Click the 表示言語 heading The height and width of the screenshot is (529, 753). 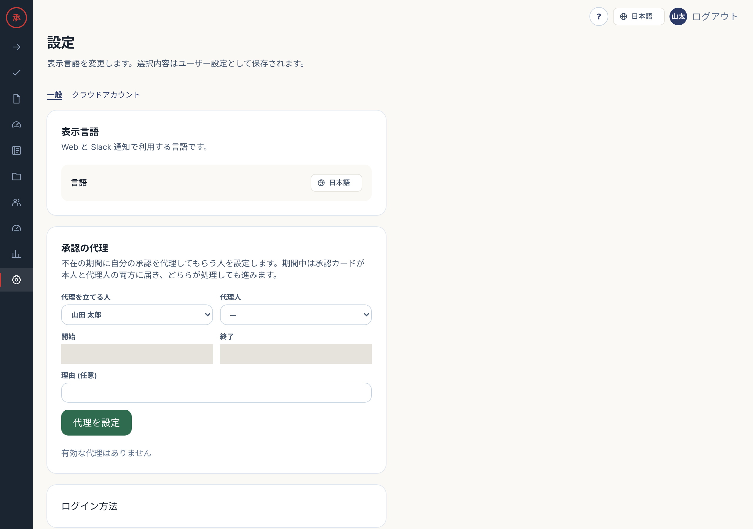pos(80,132)
